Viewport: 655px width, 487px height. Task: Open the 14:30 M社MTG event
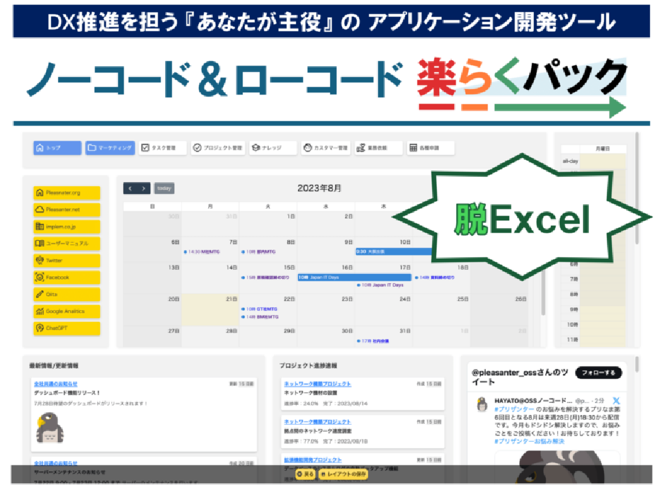click(x=202, y=252)
